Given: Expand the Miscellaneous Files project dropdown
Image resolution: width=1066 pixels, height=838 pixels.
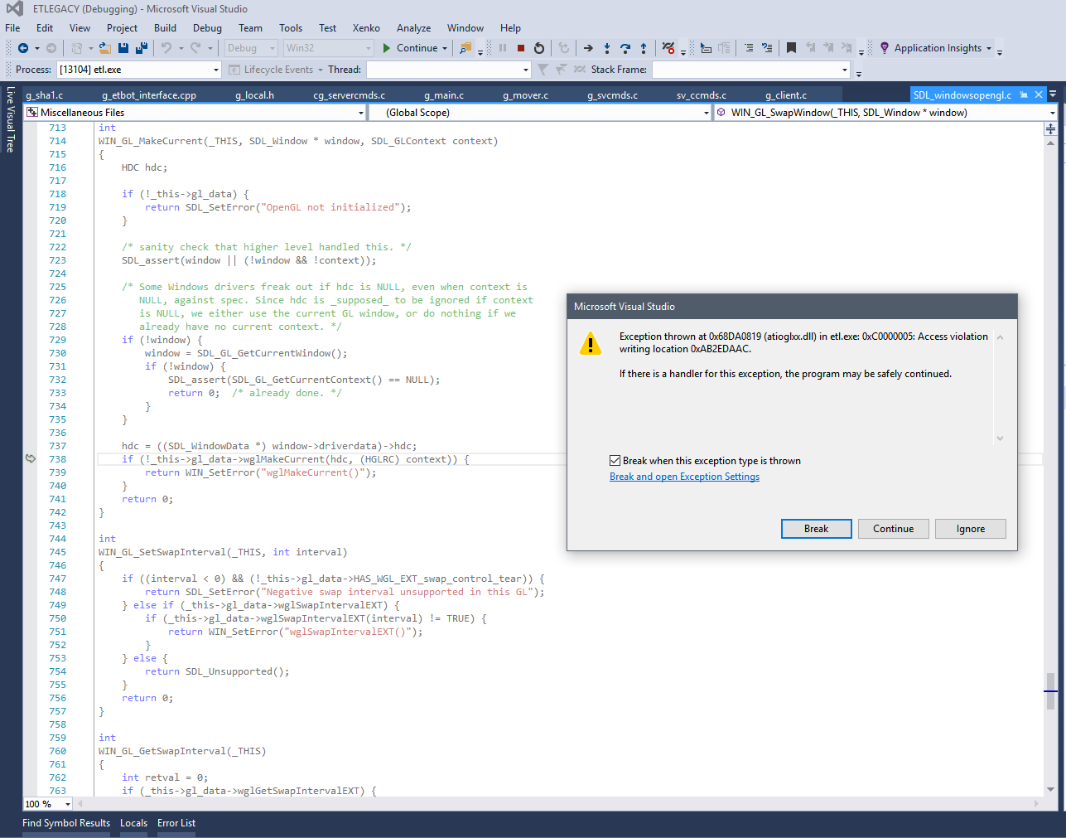Looking at the screenshot, I should click(361, 113).
